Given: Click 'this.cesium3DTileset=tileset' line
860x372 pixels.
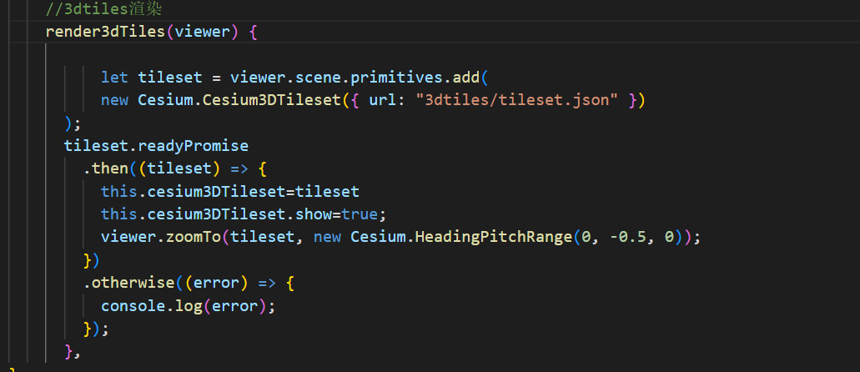Looking at the screenshot, I should pyautogui.click(x=230, y=192).
